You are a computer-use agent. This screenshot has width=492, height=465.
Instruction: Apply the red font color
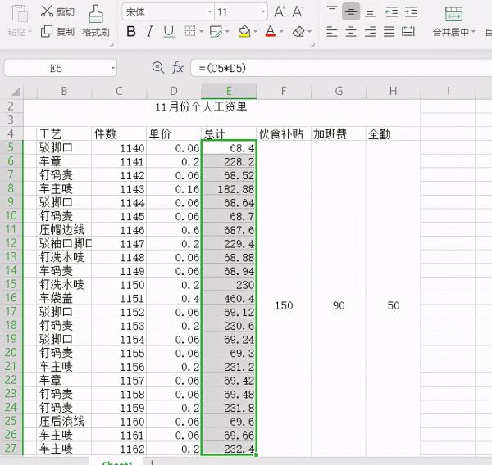pyautogui.click(x=270, y=31)
